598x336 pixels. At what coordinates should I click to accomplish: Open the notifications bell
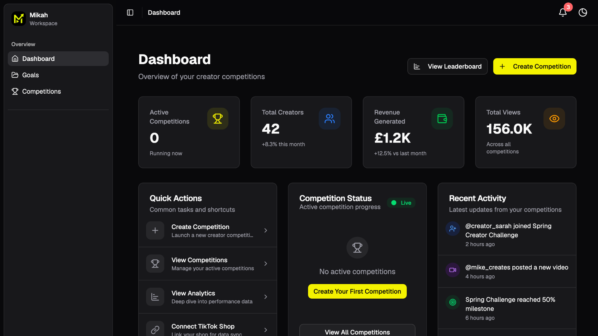[562, 12]
